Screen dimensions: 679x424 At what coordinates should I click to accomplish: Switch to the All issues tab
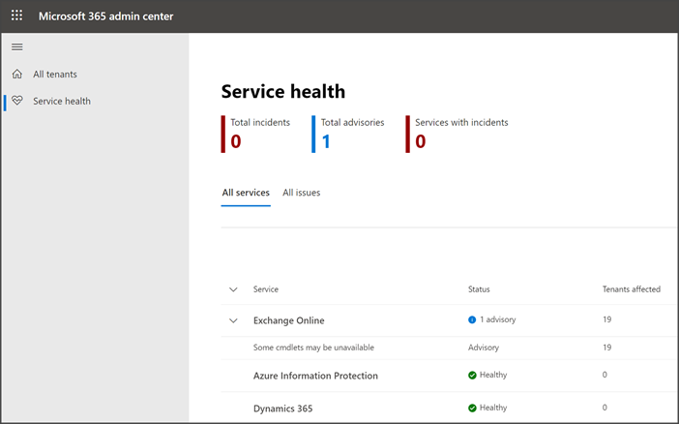click(301, 193)
